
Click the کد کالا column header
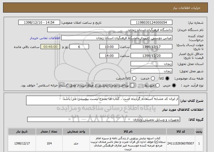click(181, 131)
